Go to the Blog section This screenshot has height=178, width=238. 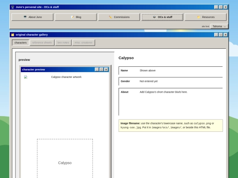pos(76,17)
